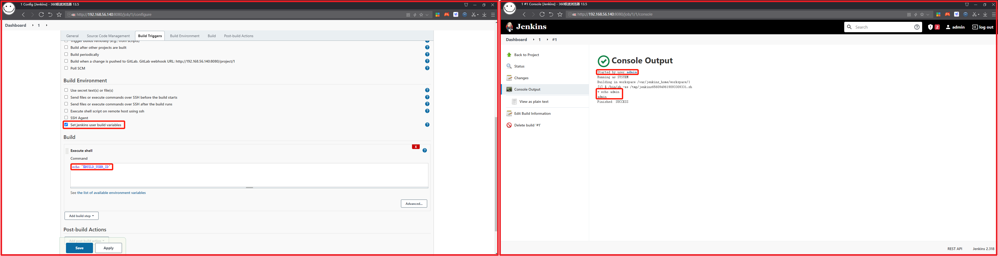Click Save button in job config

click(79, 248)
